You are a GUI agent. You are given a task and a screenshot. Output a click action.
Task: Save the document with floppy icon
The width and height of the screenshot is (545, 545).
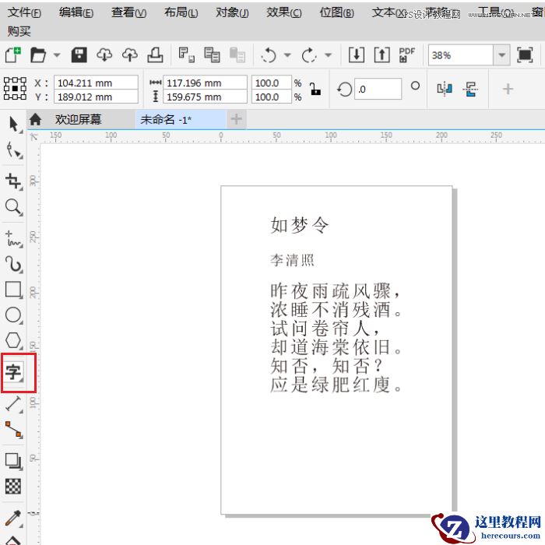(x=79, y=55)
